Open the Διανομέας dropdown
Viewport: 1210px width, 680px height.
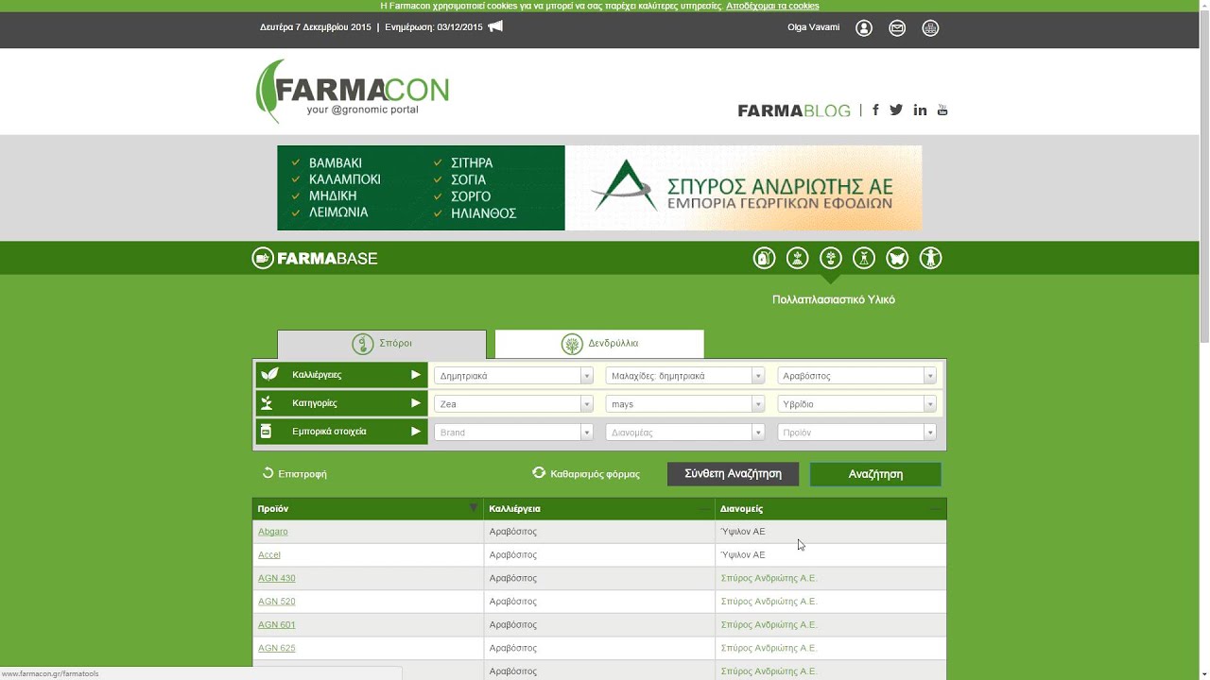(x=684, y=433)
